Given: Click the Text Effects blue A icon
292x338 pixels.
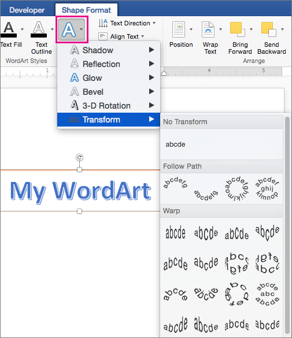Looking at the screenshot, I should pyautogui.click(x=69, y=29).
